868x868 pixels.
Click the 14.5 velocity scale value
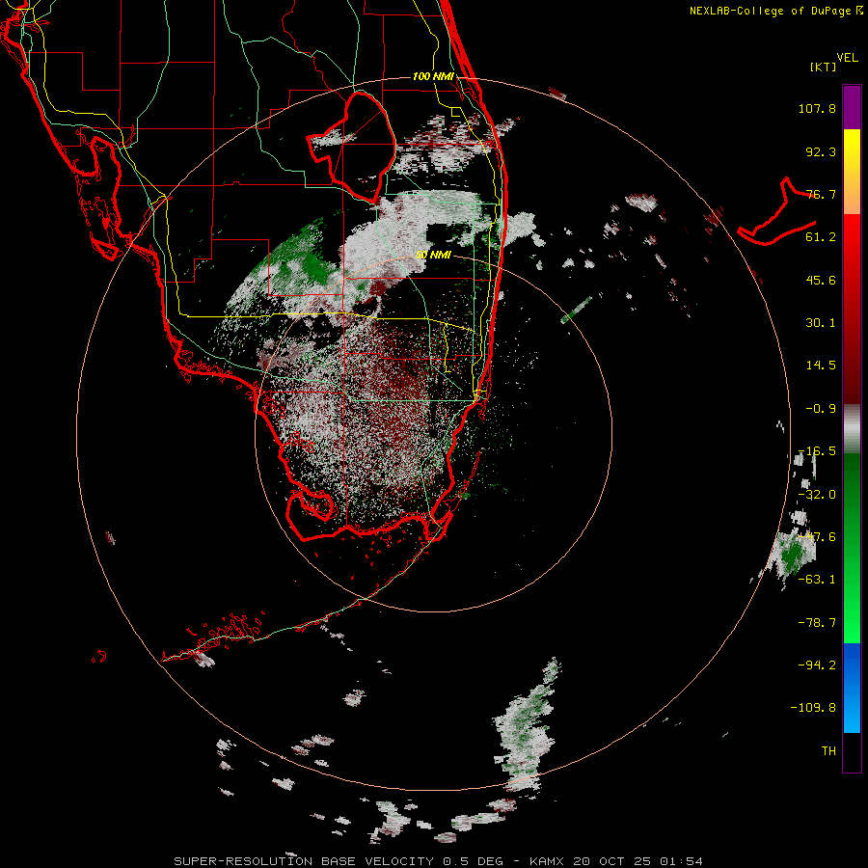821,366
